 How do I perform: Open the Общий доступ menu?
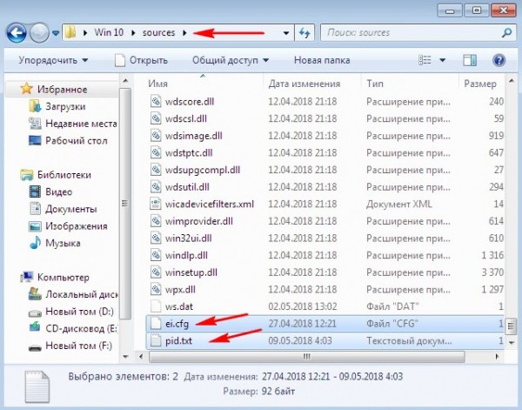pos(231,60)
